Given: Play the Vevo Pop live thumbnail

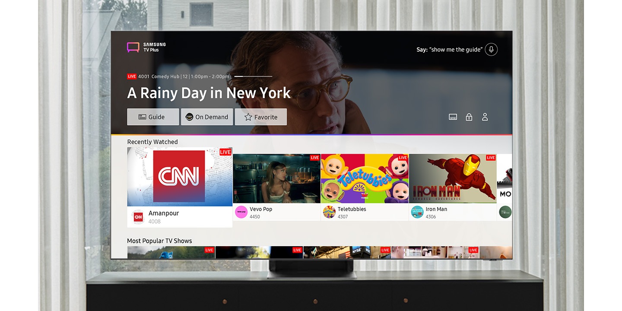Looking at the screenshot, I should coord(276,178).
